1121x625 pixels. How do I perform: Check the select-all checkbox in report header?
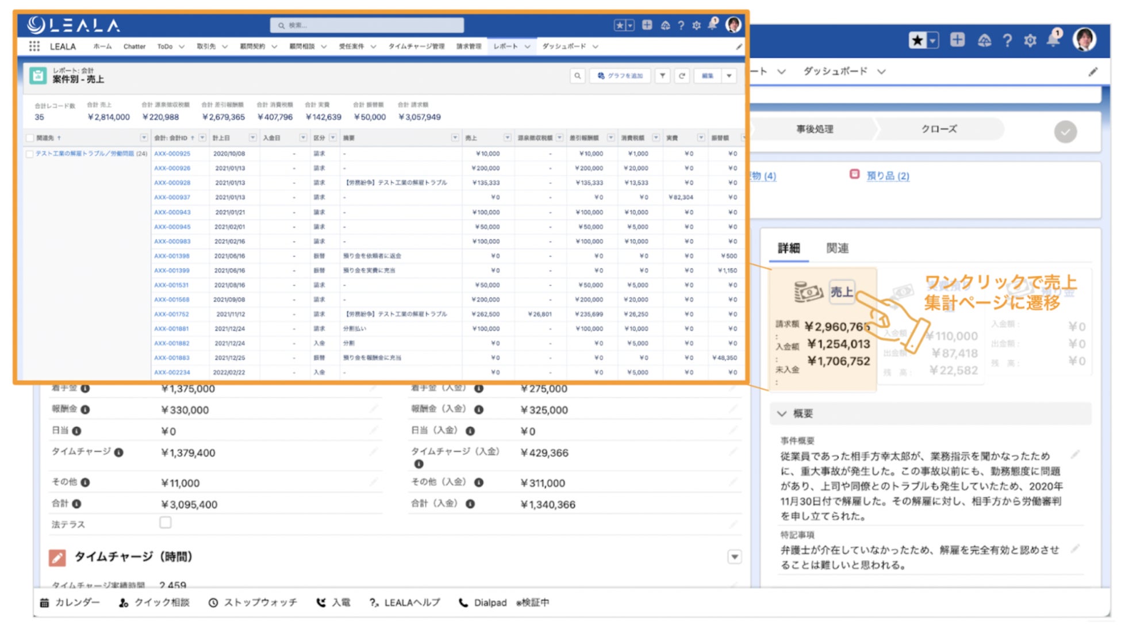click(x=30, y=138)
